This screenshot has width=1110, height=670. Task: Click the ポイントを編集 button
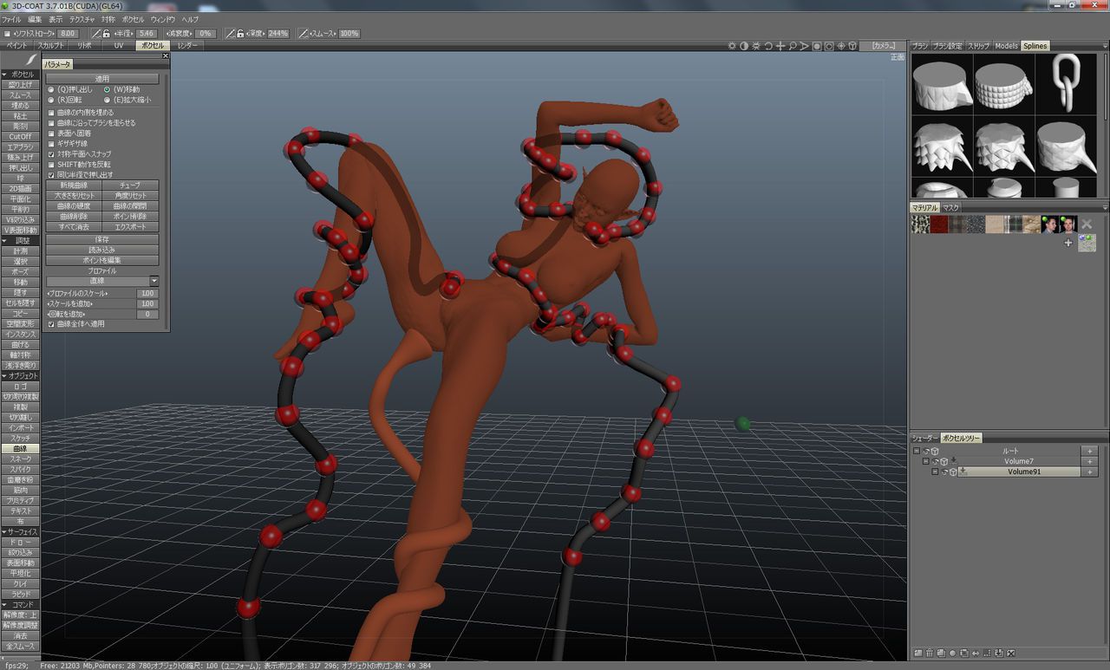[x=102, y=260]
